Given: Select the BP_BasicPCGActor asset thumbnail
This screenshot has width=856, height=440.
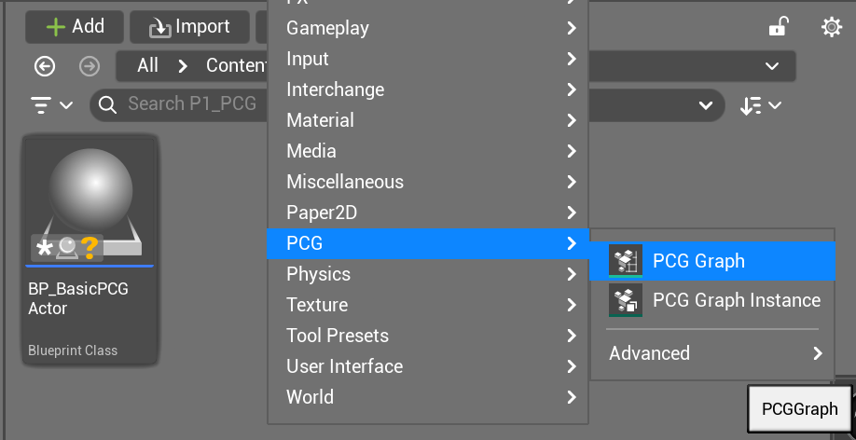Looking at the screenshot, I should [90, 202].
